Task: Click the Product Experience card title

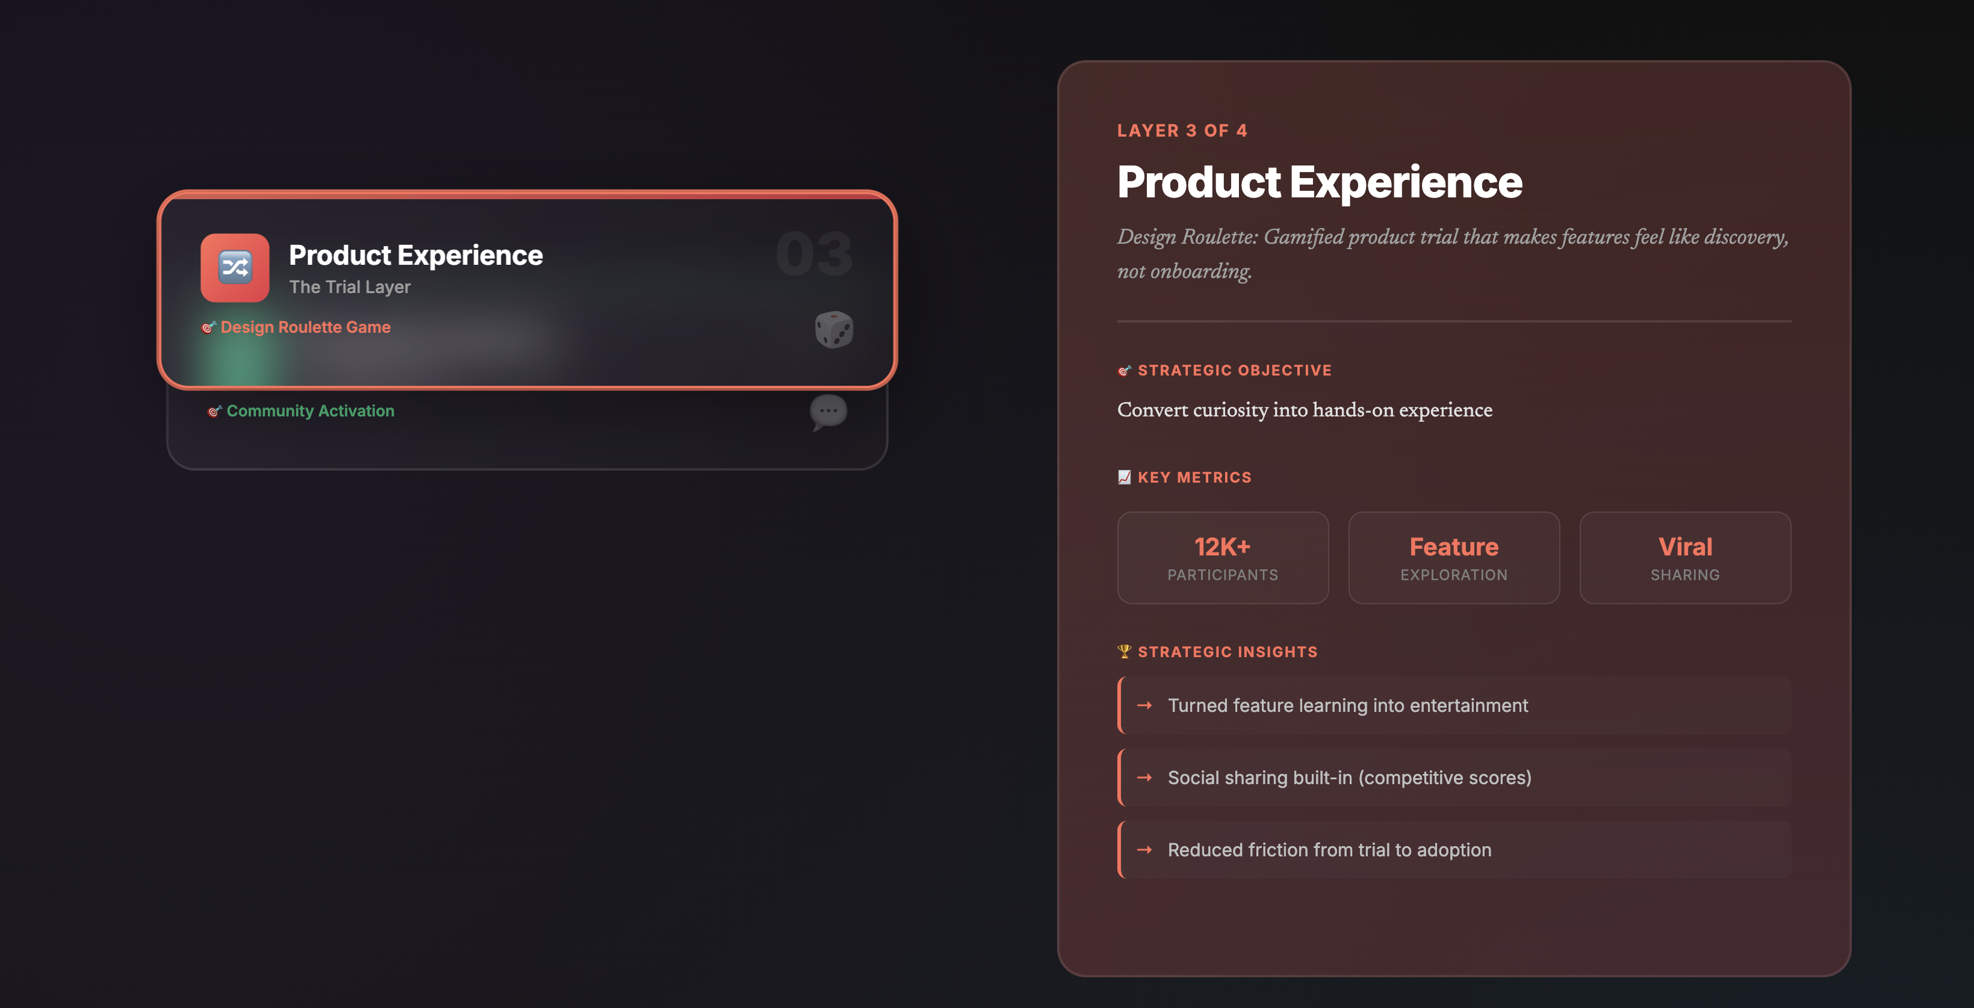Action: [415, 255]
